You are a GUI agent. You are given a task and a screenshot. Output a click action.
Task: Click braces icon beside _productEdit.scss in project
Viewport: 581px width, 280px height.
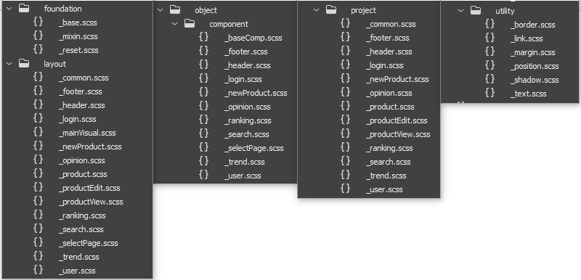click(346, 120)
